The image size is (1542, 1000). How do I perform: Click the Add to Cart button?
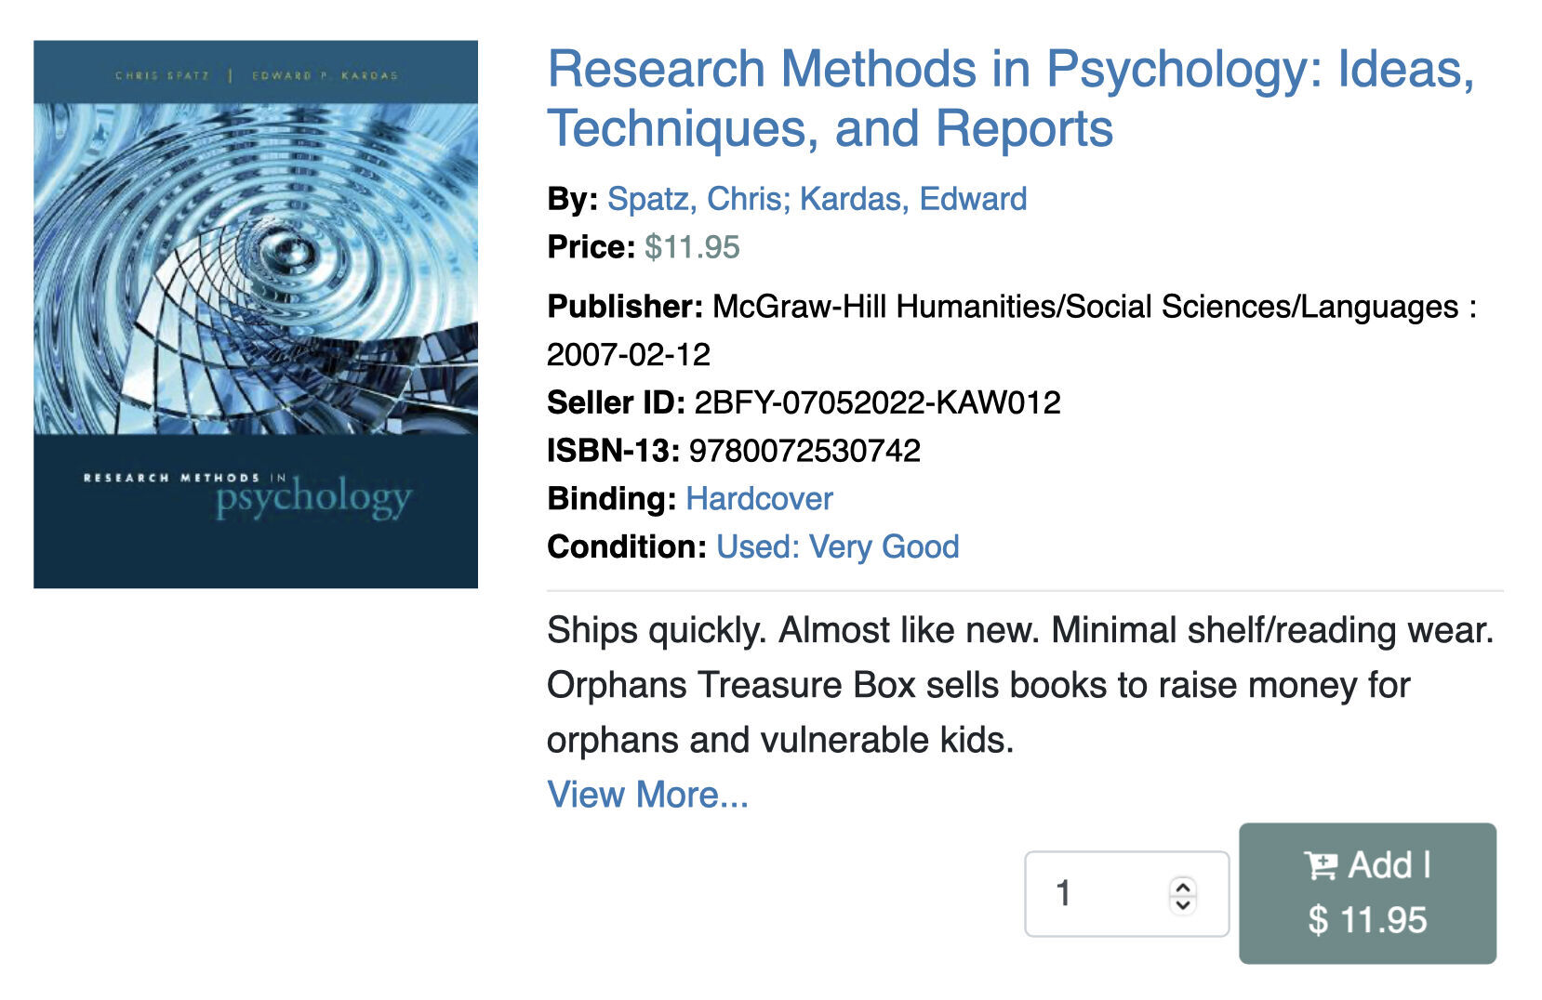(1367, 892)
